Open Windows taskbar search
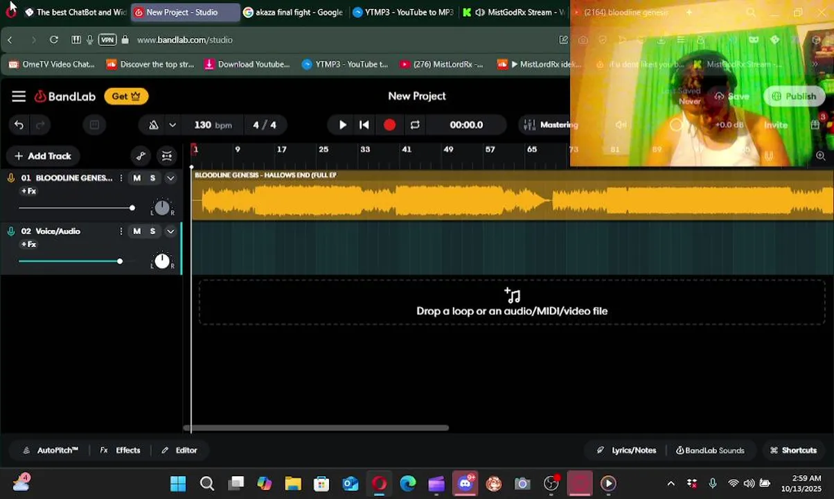The height and width of the screenshot is (499, 834). point(206,484)
